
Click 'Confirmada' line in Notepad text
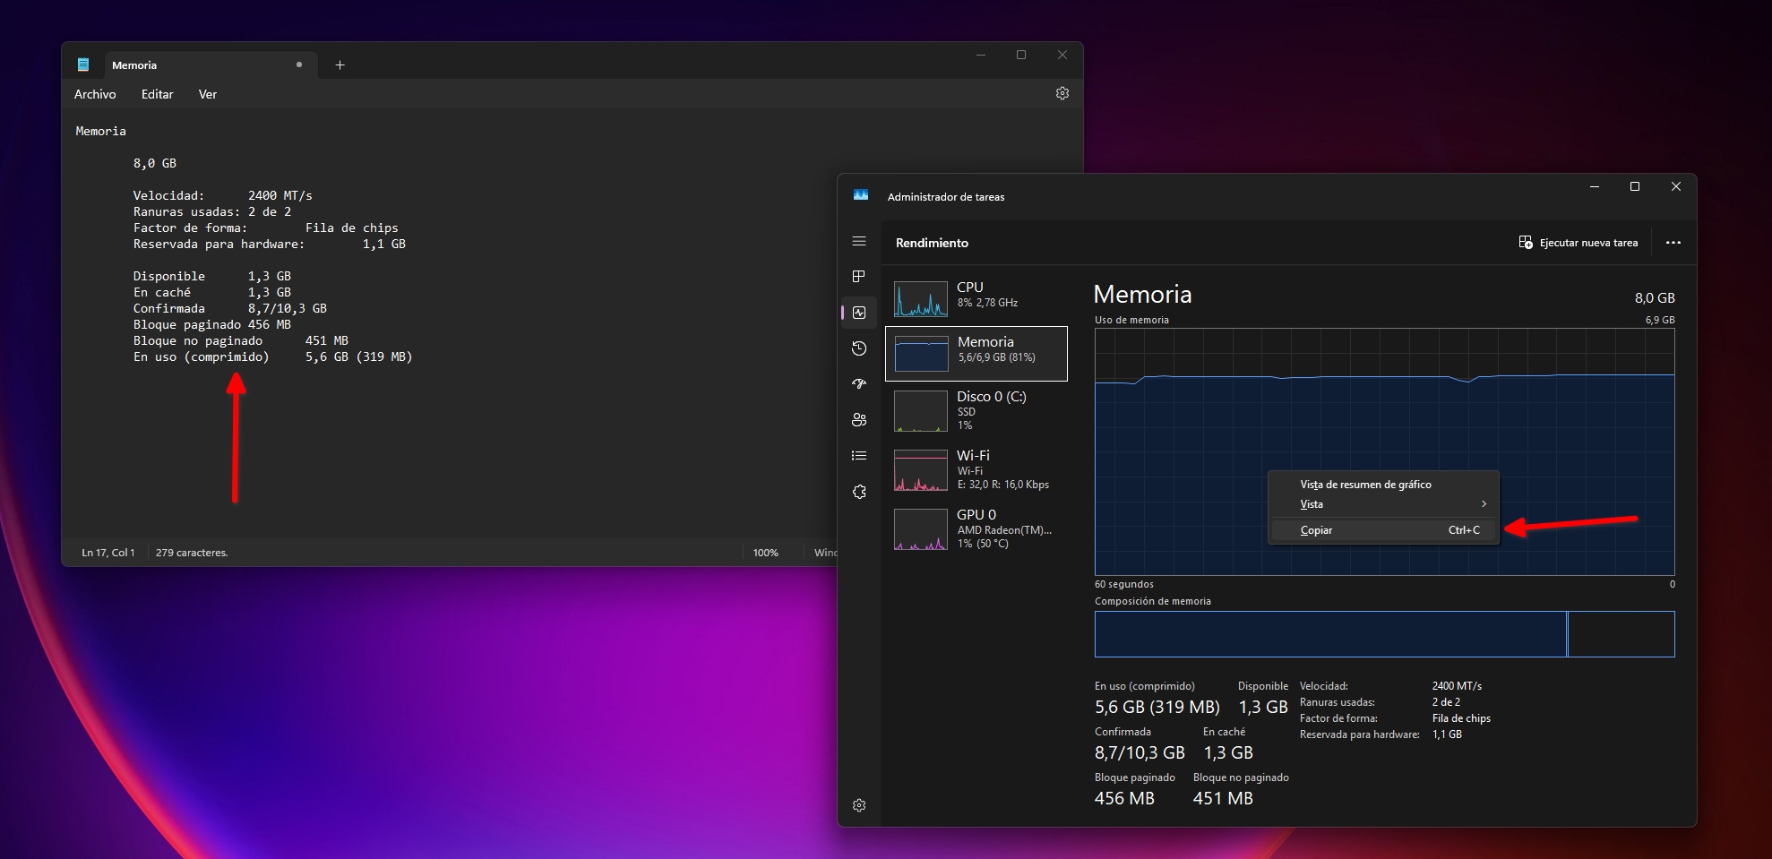coord(230,308)
